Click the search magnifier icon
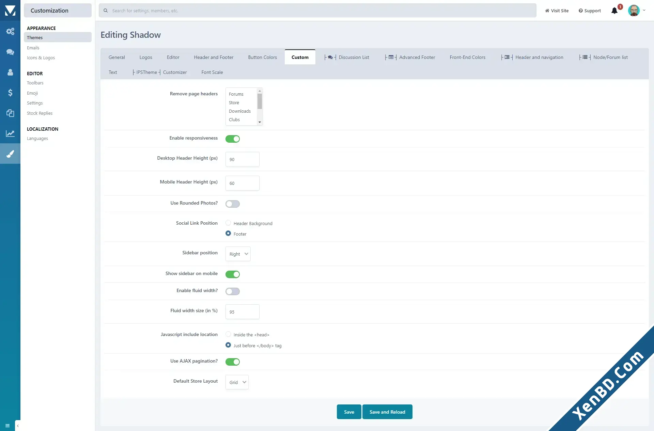 click(106, 11)
